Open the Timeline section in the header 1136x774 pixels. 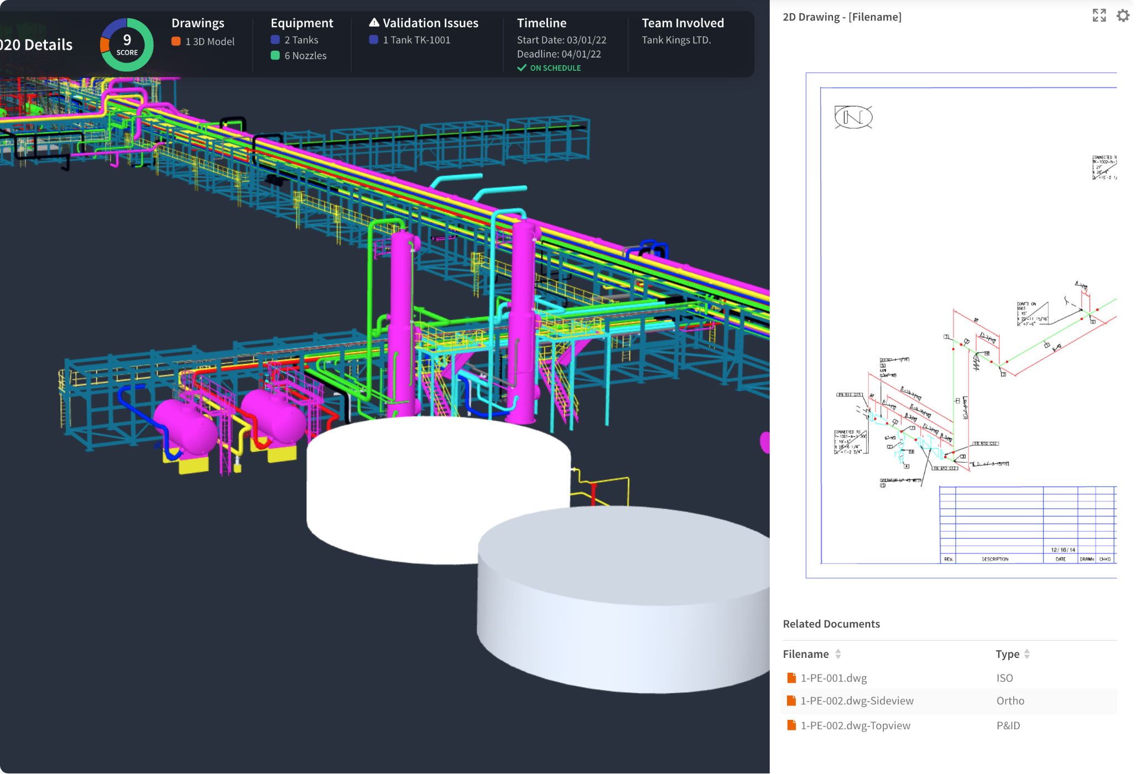pyautogui.click(x=541, y=23)
